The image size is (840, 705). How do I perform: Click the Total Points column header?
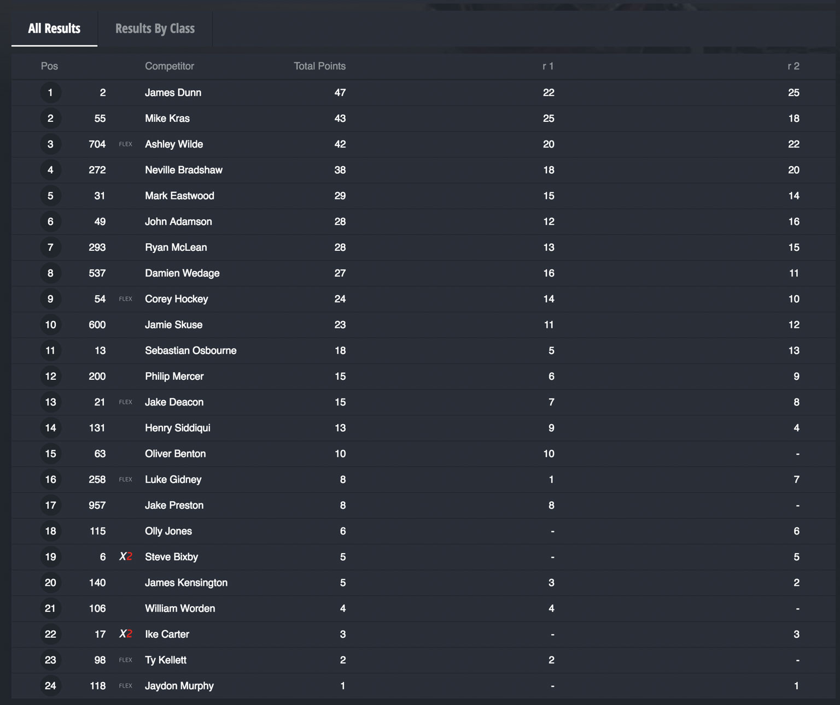pos(319,66)
